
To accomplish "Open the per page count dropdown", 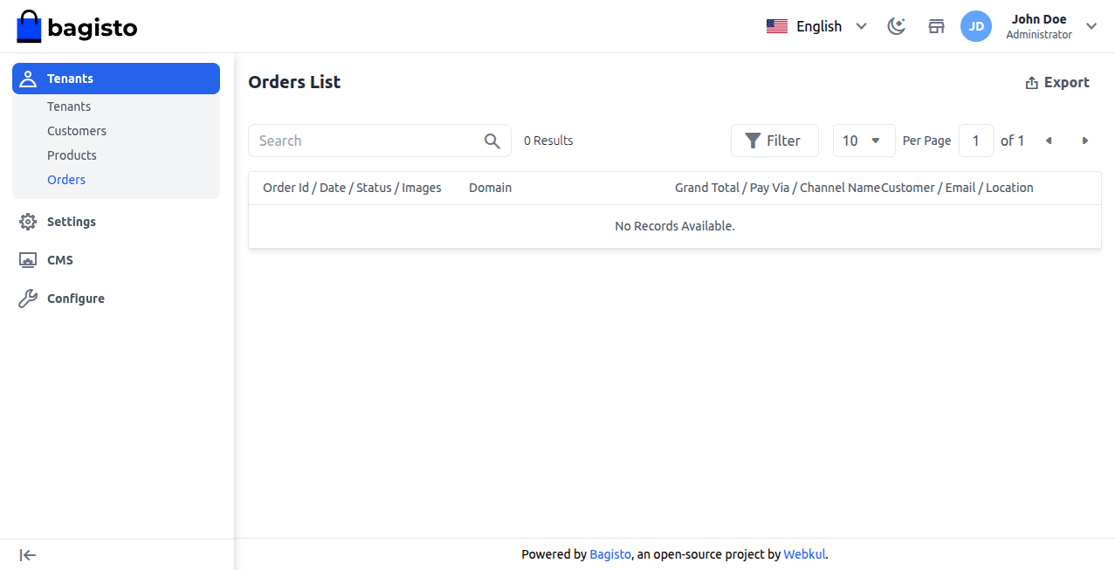I will (864, 141).
